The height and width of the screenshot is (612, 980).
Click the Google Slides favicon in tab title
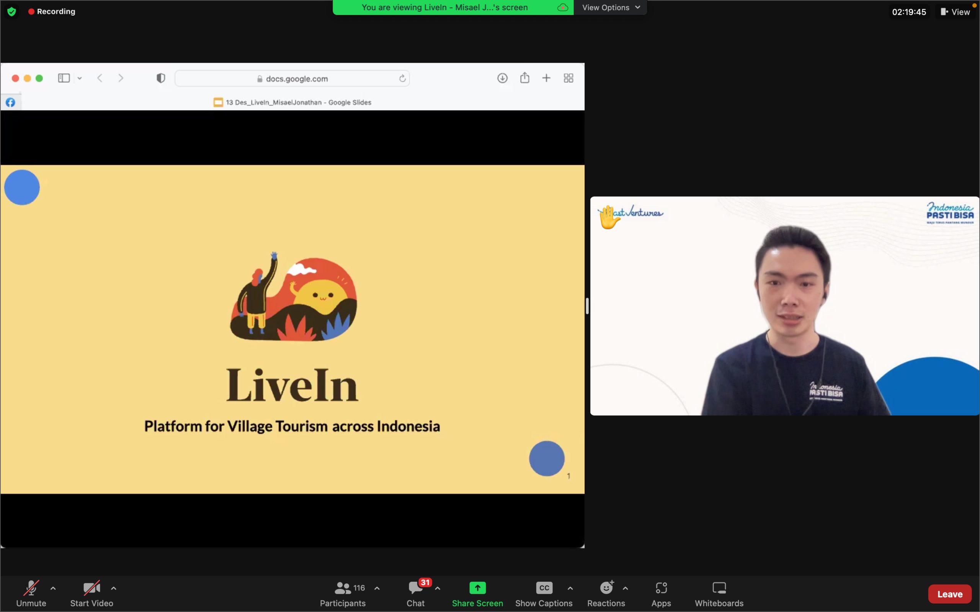tap(218, 103)
